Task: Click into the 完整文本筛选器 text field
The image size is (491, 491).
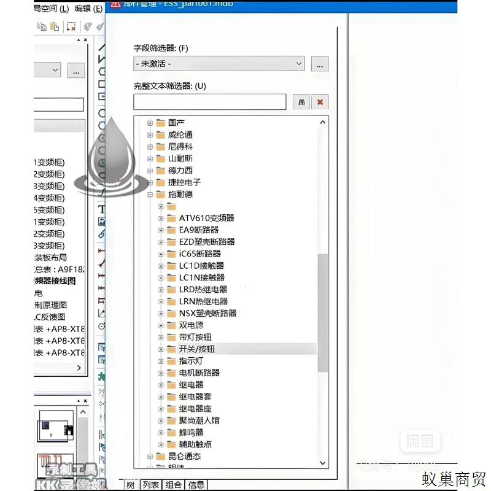Action: 210,102
